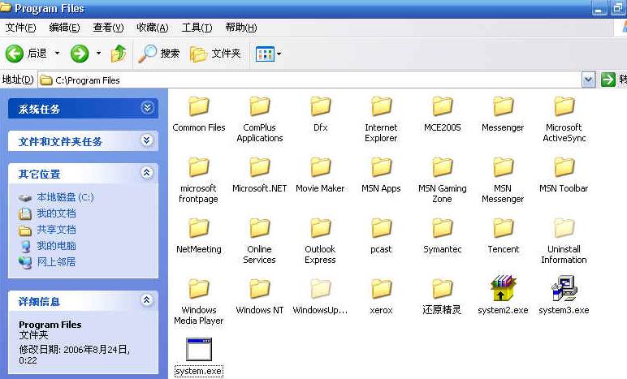The width and height of the screenshot is (627, 379).
Task: Select the MSN Messenger folder
Action: click(503, 180)
